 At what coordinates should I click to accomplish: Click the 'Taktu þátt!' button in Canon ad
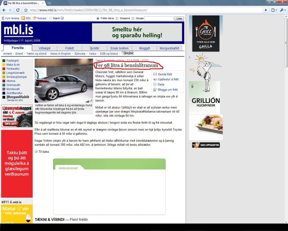point(11,124)
